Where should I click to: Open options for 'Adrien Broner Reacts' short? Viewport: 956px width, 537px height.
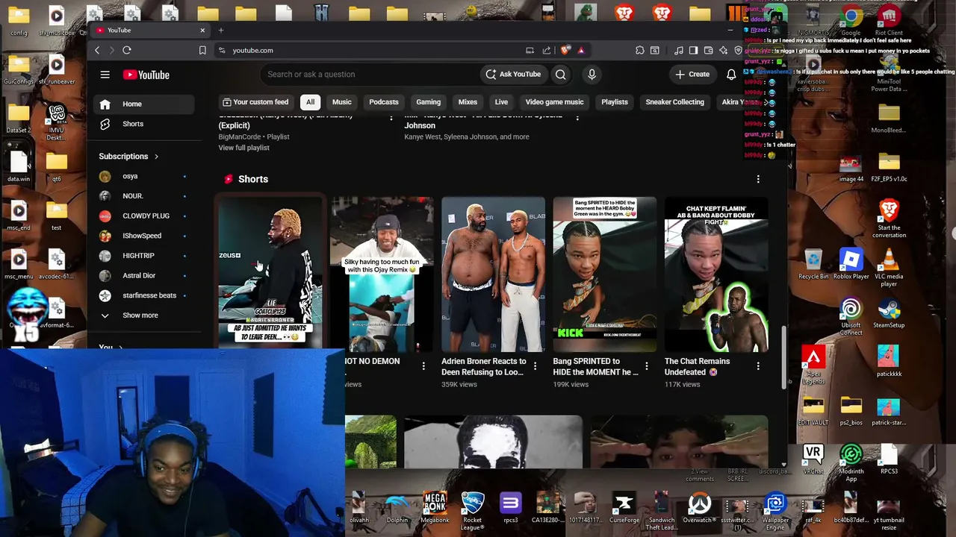tap(535, 366)
